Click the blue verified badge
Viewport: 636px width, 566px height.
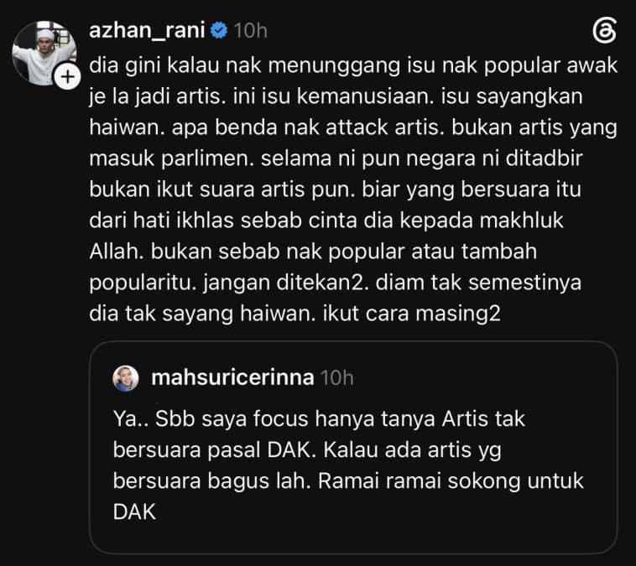(x=219, y=31)
